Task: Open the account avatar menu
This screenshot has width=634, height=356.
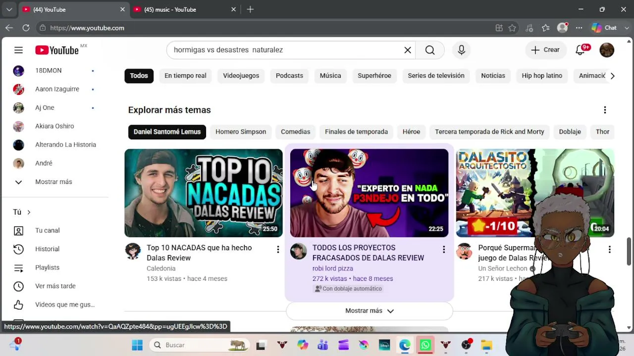Action: point(607,50)
